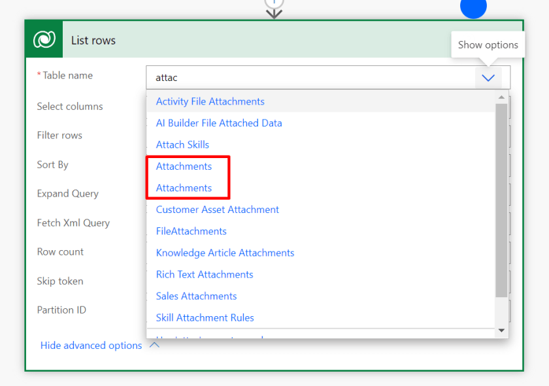Select Sales Attachments from dropdown
549x386 pixels.
tap(196, 295)
